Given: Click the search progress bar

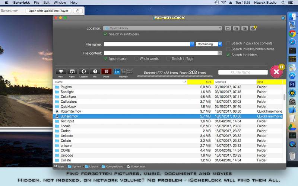Looking at the screenshot, I should [x=175, y=76].
